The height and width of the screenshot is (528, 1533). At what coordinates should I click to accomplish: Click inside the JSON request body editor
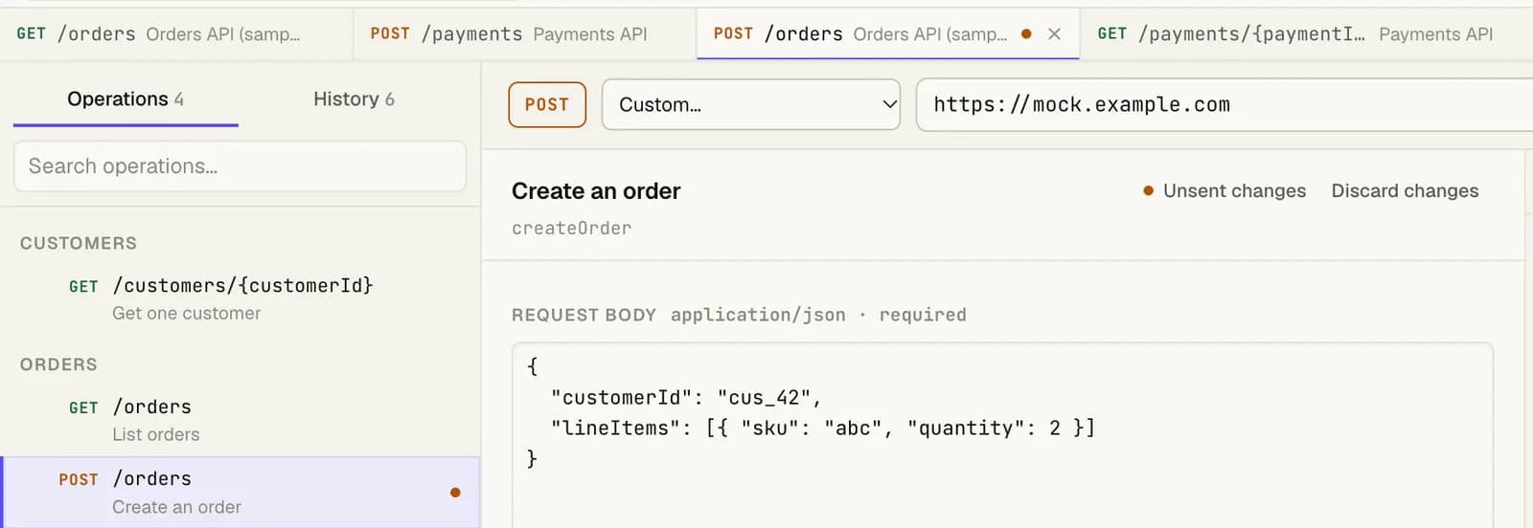(x=1002, y=435)
